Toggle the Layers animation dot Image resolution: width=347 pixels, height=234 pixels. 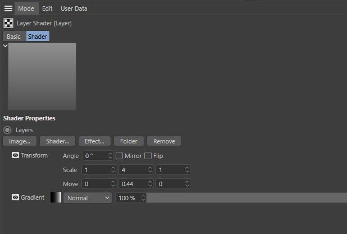click(x=7, y=130)
